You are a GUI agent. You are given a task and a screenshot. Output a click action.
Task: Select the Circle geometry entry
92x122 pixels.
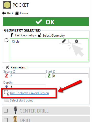pos(16,42)
